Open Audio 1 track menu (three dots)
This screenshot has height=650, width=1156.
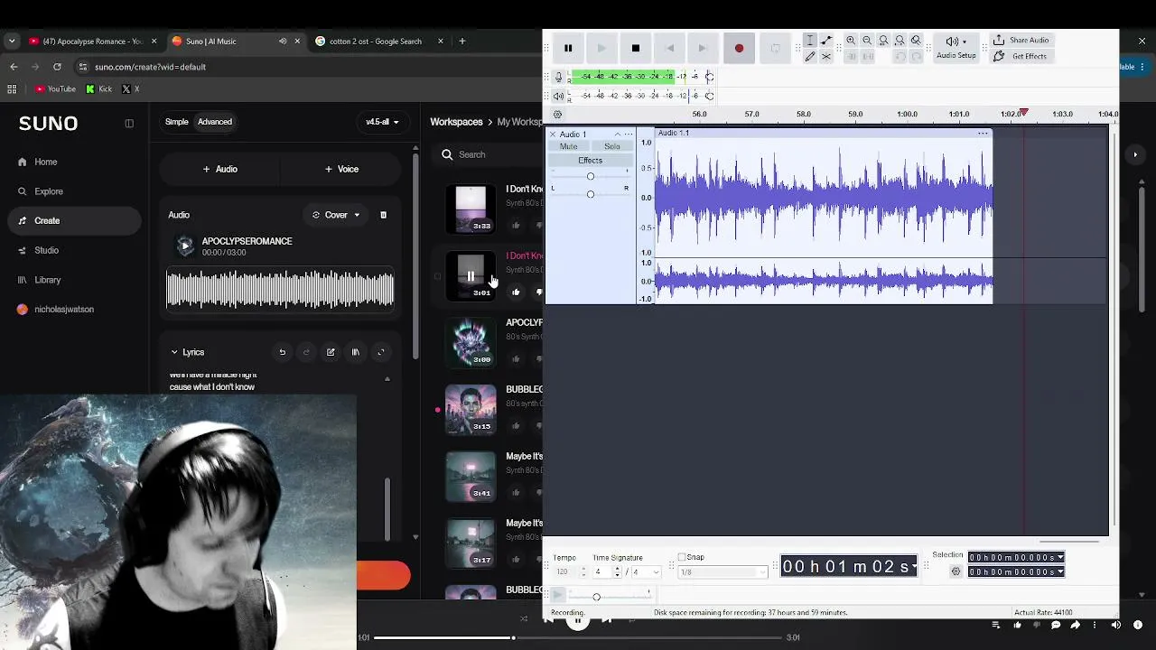click(629, 135)
